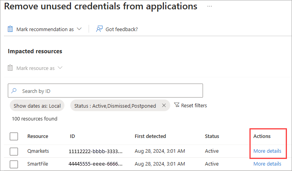Open More details for SmartFile
This screenshot has height=171, width=292.
(267, 164)
